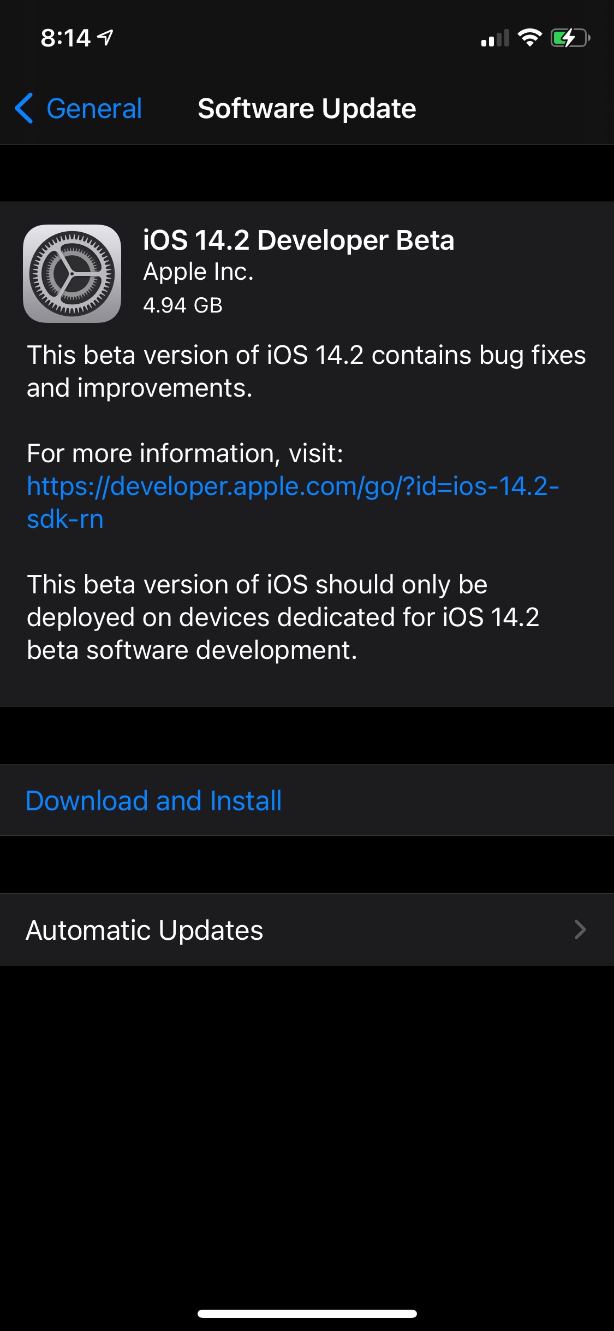The image size is (614, 1331).
Task: Tap the beta deployment warning paragraph
Action: [283, 617]
